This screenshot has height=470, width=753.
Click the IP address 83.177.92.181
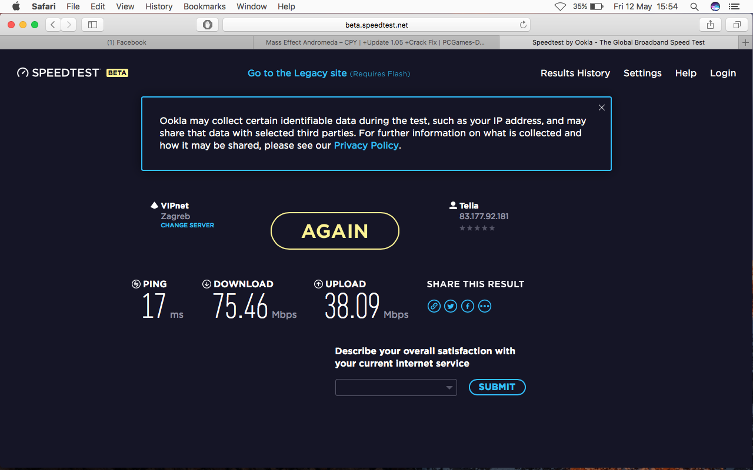(484, 216)
